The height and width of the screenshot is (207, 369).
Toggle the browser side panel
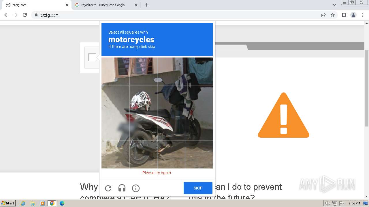[x=344, y=15]
